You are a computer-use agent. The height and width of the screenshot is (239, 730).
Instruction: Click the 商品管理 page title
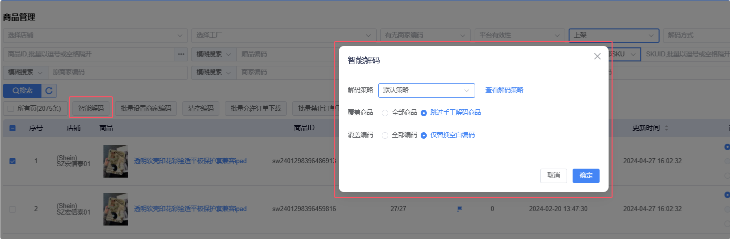click(x=19, y=17)
